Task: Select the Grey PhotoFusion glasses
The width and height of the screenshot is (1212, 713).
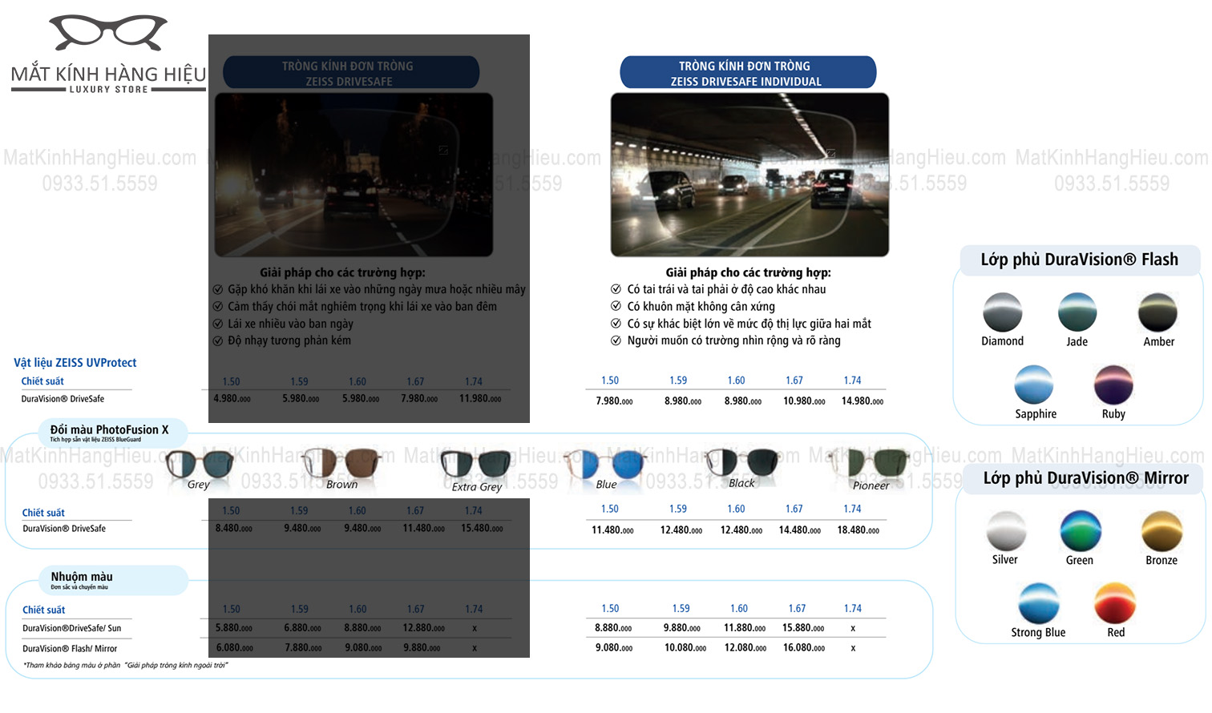Action: [x=200, y=466]
